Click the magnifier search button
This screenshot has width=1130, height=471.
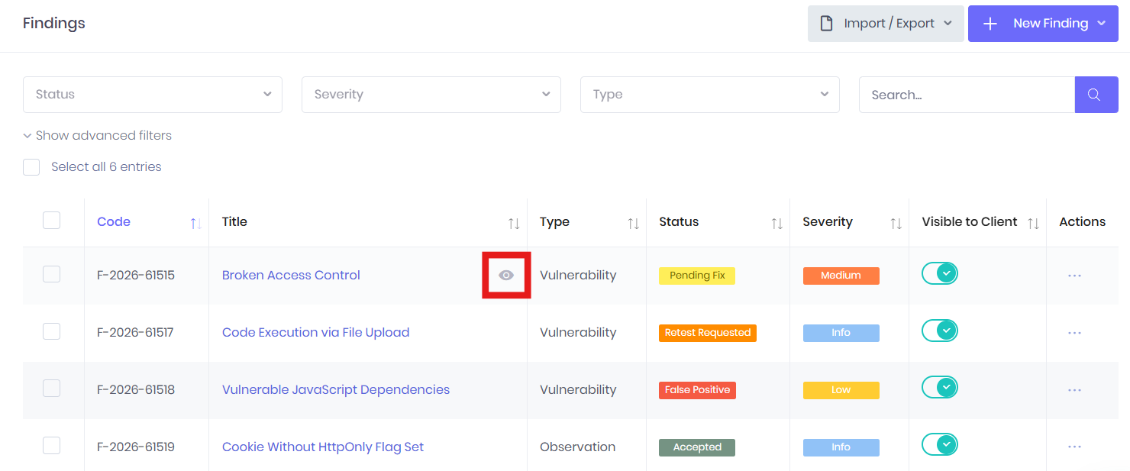coord(1096,95)
